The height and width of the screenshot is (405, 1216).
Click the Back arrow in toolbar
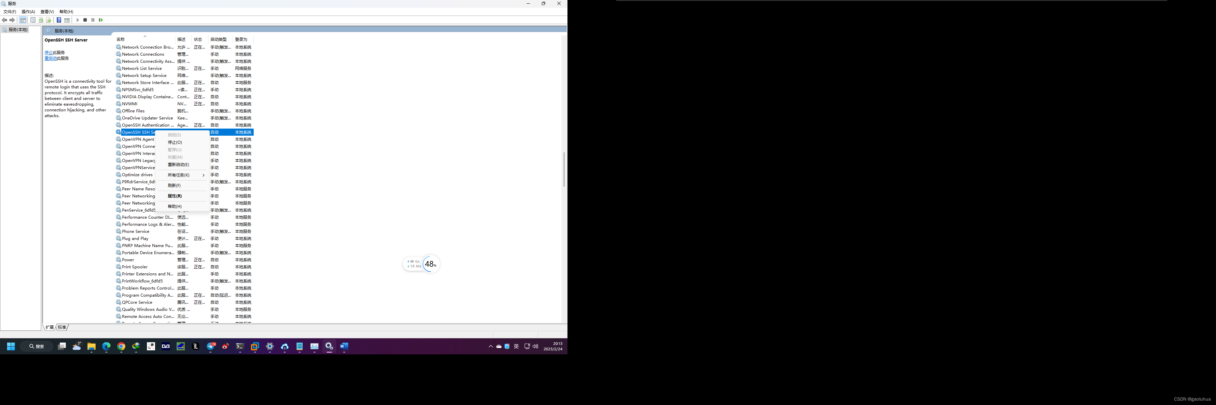pyautogui.click(x=4, y=20)
